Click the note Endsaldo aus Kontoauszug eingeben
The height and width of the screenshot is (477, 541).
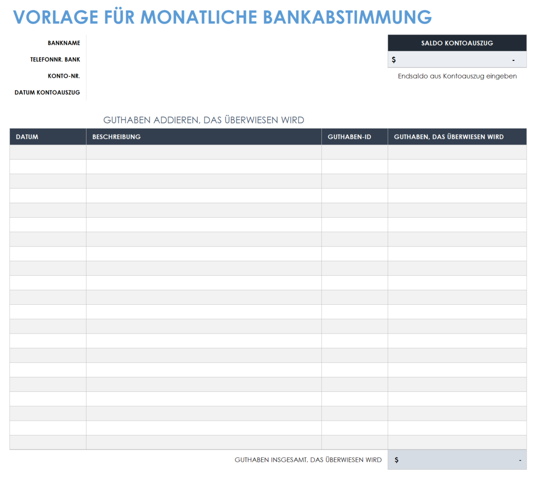point(457,76)
